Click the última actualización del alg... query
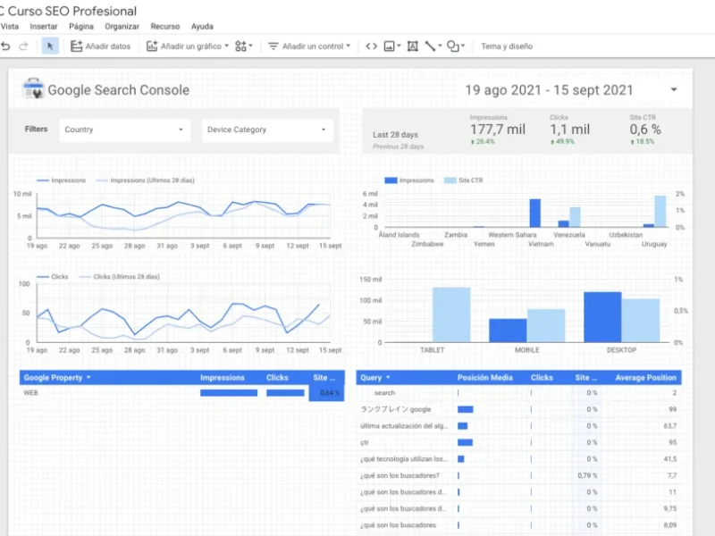This screenshot has width=715, height=536. (404, 426)
